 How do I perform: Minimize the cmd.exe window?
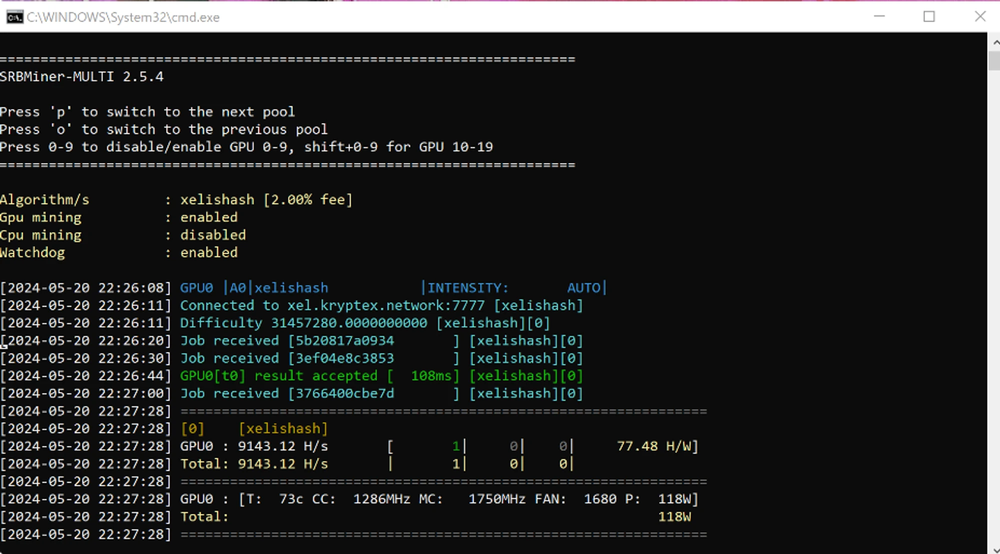click(879, 17)
